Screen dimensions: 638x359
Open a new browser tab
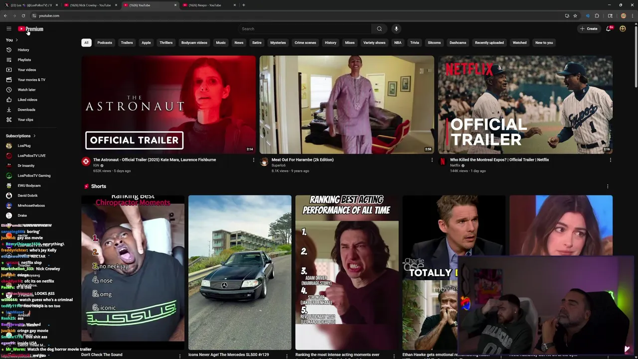click(244, 5)
